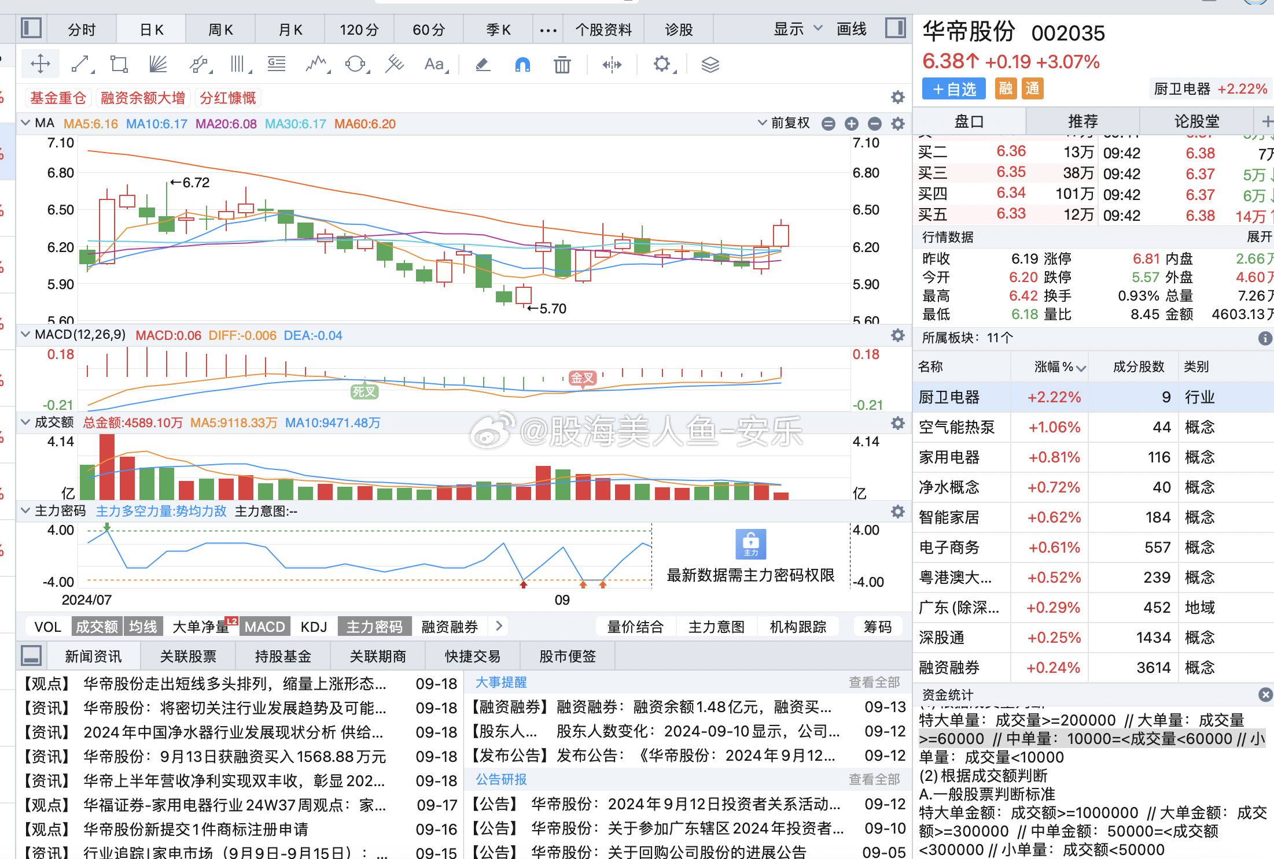Image resolution: width=1274 pixels, height=859 pixels.
Task: Sort by 涨幅% column arrow
Action: 1081,368
